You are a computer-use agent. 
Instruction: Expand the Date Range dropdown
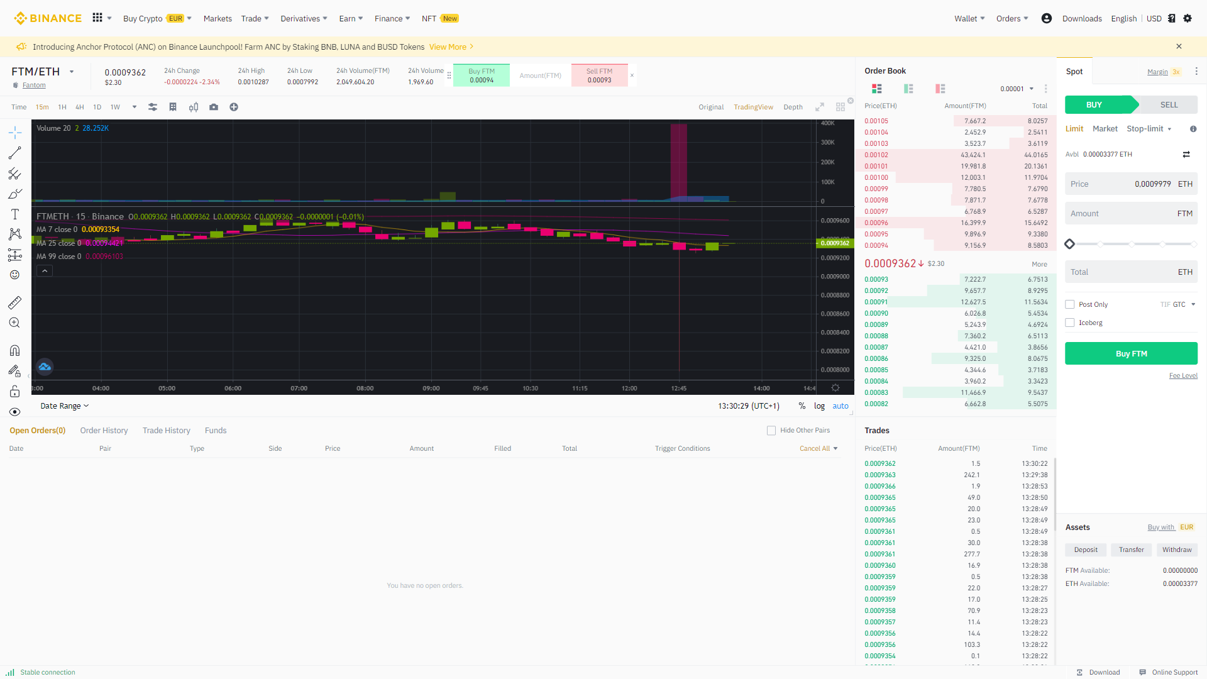[x=65, y=406]
